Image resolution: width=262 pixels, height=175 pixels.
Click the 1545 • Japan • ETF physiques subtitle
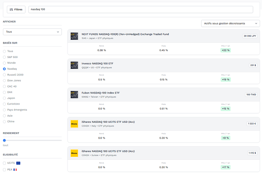(x=98, y=38)
